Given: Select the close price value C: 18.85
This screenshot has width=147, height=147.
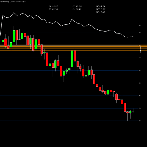Looking at the screenshot, I should (53, 9).
